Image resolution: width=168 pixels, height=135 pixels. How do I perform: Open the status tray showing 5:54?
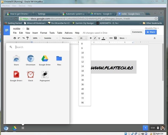click(157, 128)
